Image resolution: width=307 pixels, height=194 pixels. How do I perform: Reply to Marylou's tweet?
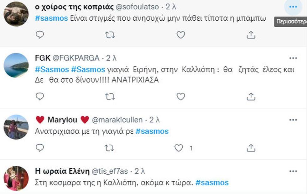point(40,148)
